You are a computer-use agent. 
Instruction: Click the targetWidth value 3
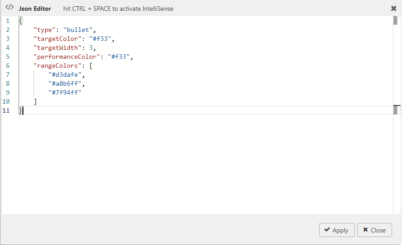[x=90, y=48]
